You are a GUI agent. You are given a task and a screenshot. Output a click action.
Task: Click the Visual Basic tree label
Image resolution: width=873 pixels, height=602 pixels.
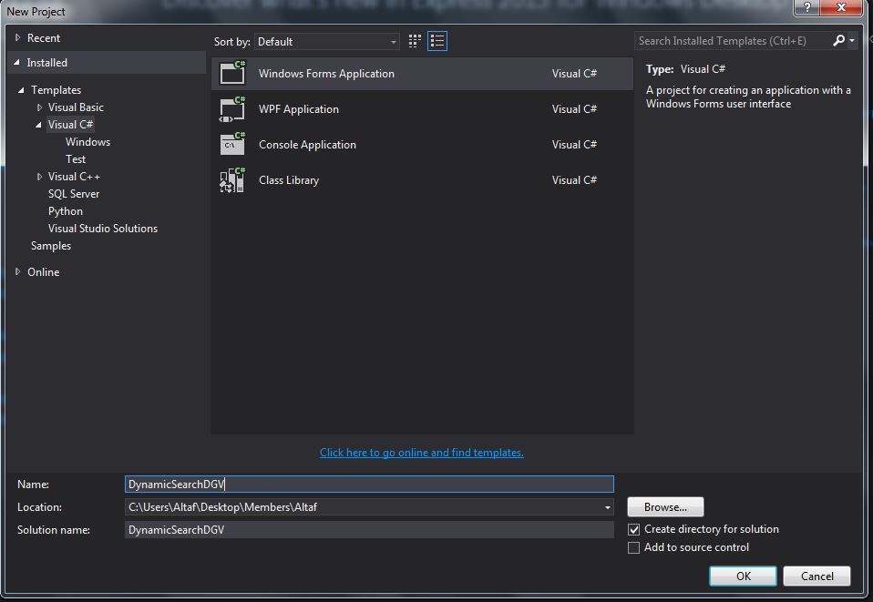[76, 107]
